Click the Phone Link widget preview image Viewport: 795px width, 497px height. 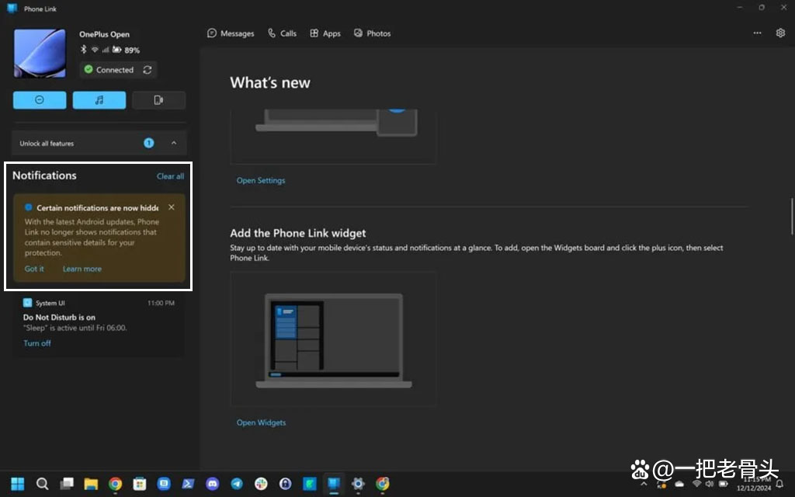pos(334,339)
